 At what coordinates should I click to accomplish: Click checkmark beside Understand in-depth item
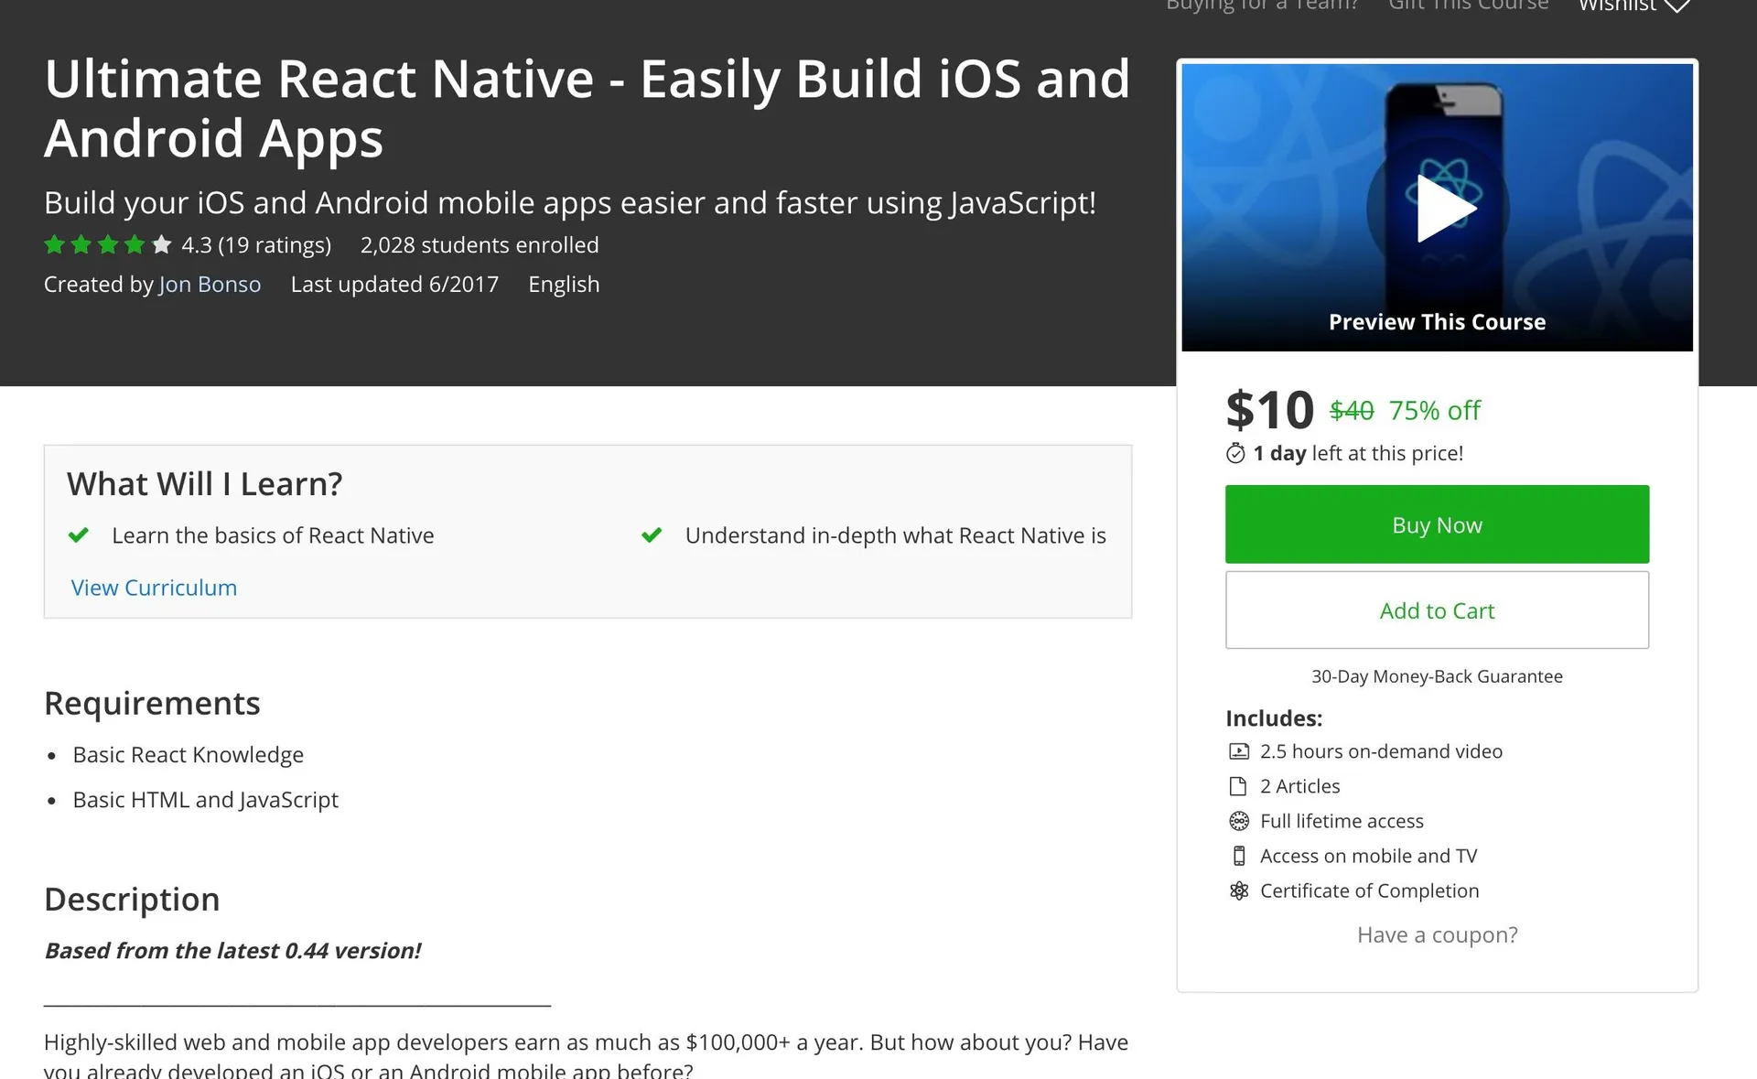(x=652, y=535)
